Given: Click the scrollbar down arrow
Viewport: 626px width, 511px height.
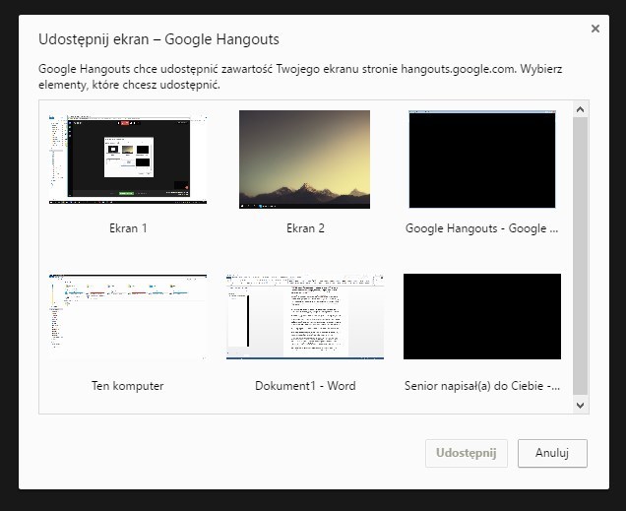Looking at the screenshot, I should pyautogui.click(x=581, y=405).
